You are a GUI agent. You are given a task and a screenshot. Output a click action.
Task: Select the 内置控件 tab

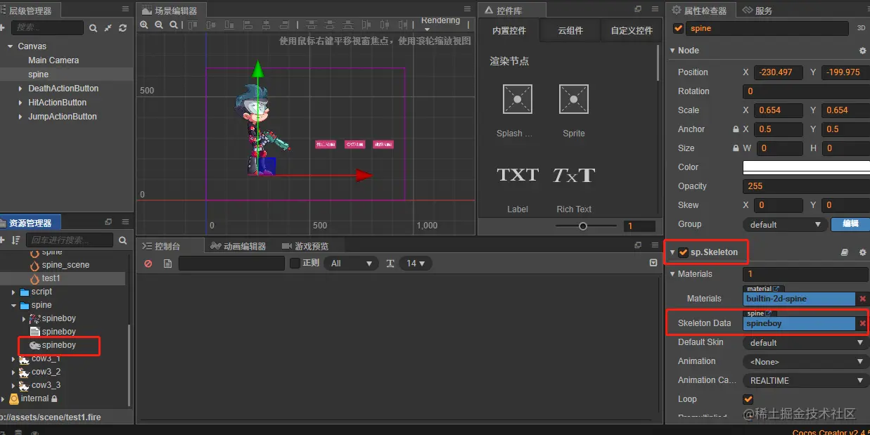tap(509, 30)
